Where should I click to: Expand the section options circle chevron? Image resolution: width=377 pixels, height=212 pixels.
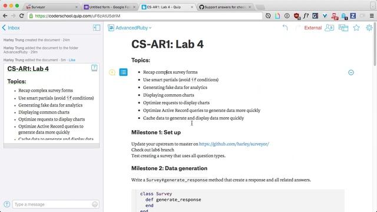(351, 72)
